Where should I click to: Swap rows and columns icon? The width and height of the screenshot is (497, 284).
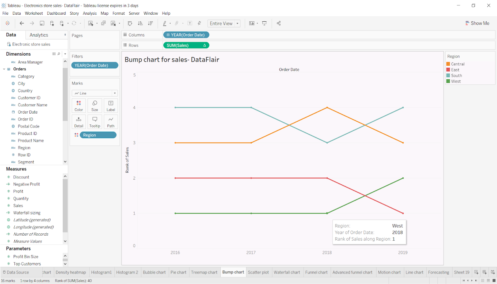[x=130, y=23]
